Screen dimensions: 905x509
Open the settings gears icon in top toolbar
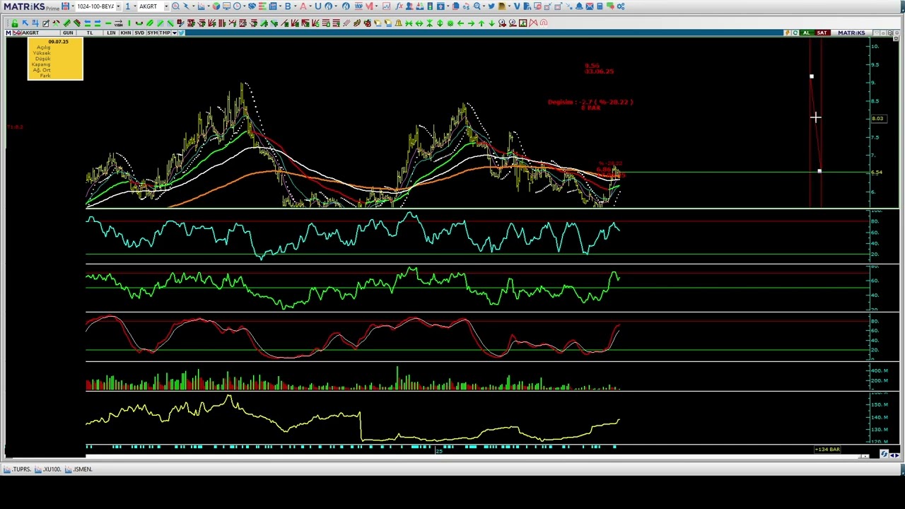(x=621, y=6)
